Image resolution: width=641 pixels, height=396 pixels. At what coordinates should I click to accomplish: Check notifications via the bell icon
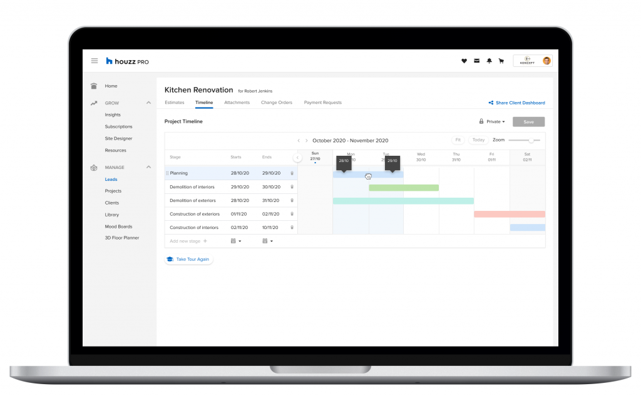489,61
